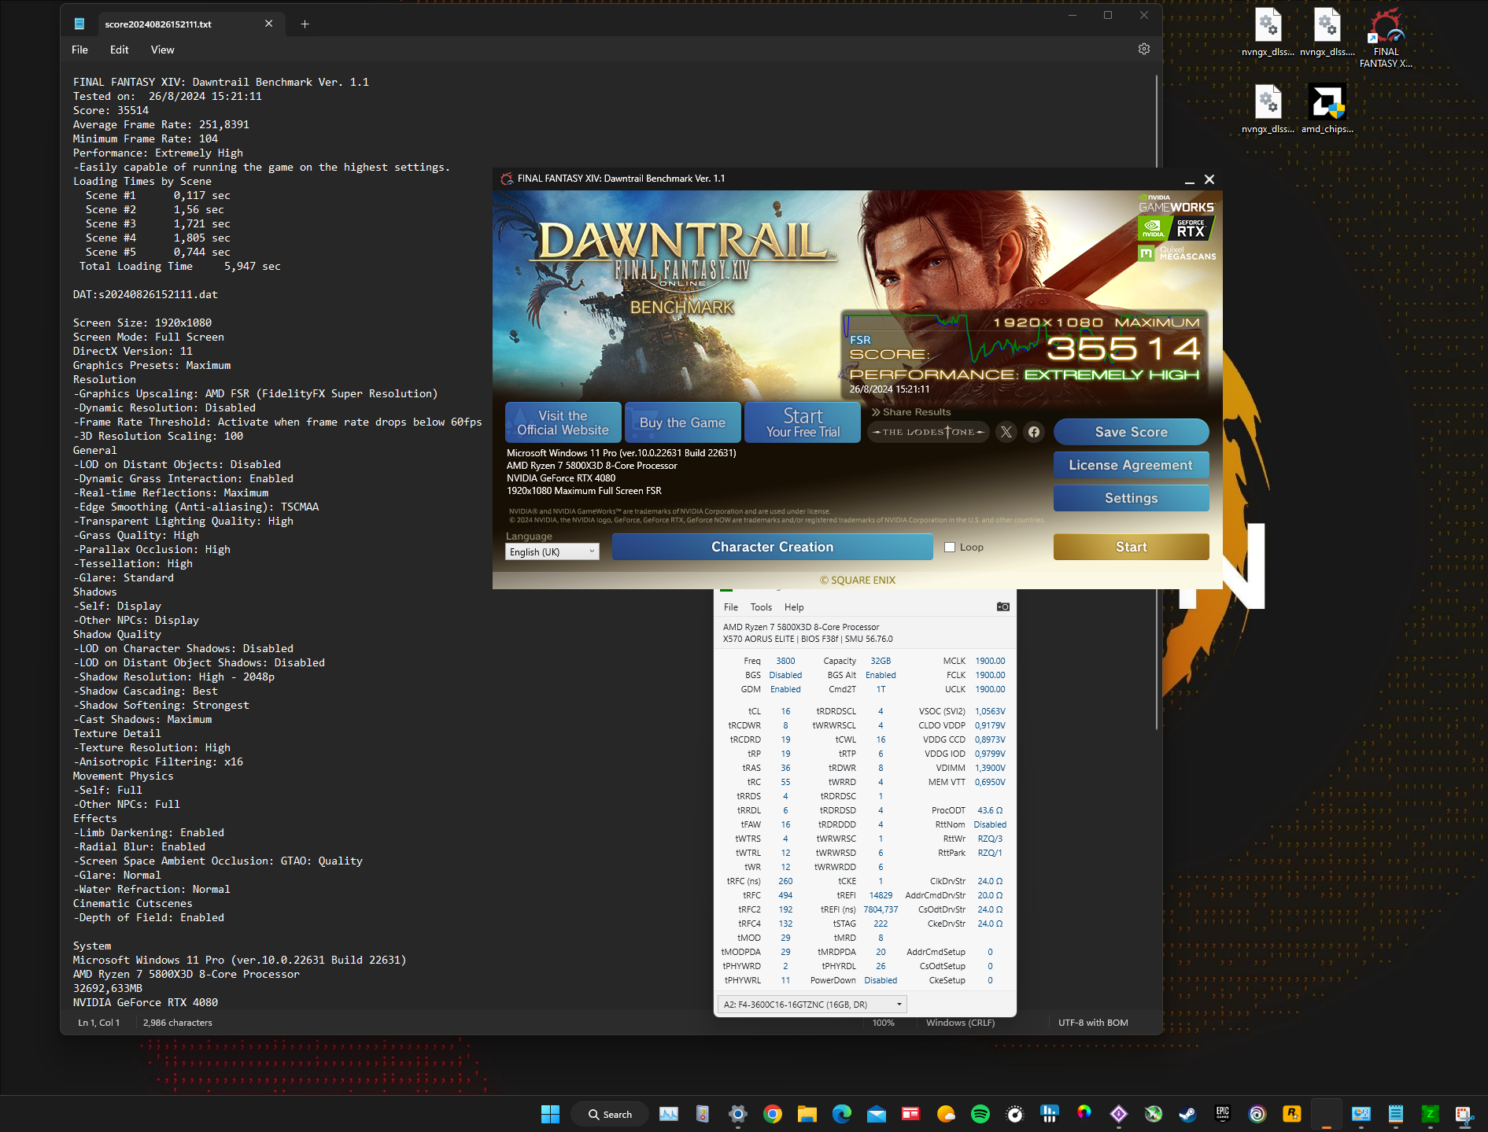Open the Help menu in ZenTimings window
This screenshot has height=1132, width=1488.
(794, 607)
